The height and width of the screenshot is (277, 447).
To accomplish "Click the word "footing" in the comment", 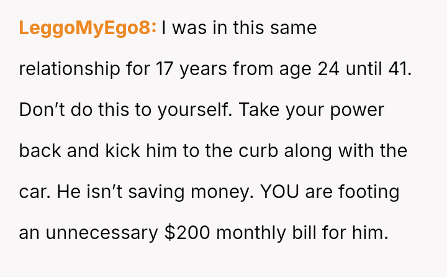I will tap(369, 192).
